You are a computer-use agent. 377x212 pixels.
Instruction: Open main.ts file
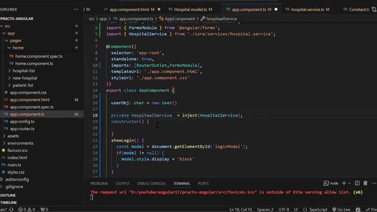(14, 165)
